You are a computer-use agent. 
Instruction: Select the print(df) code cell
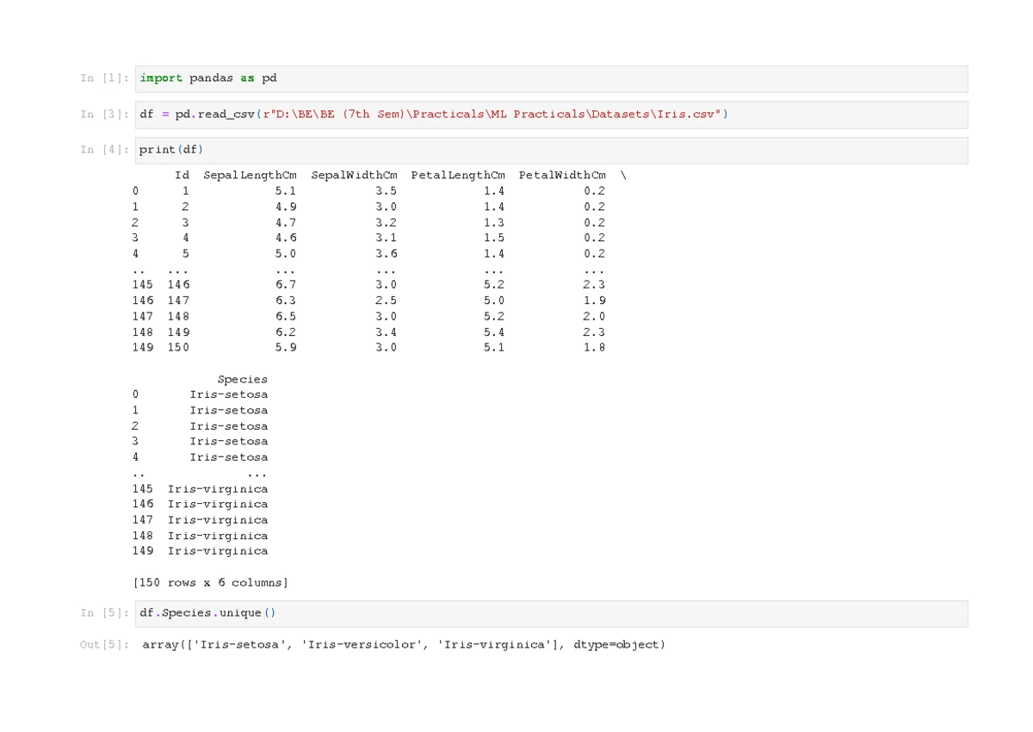(552, 150)
